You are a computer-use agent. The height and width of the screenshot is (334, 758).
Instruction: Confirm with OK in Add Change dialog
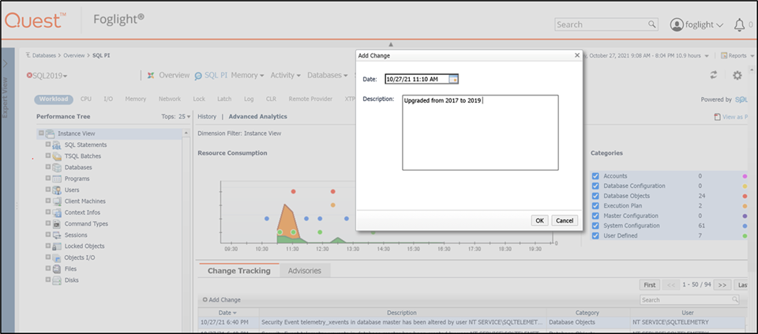coord(539,220)
